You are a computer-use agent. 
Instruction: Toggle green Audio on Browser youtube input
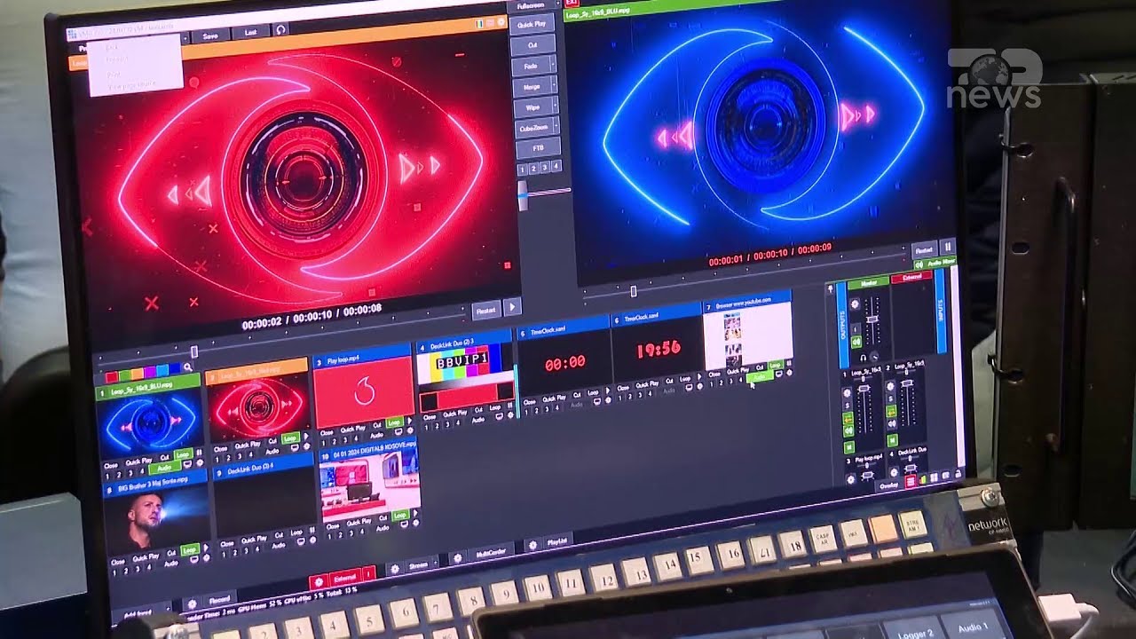click(x=760, y=377)
